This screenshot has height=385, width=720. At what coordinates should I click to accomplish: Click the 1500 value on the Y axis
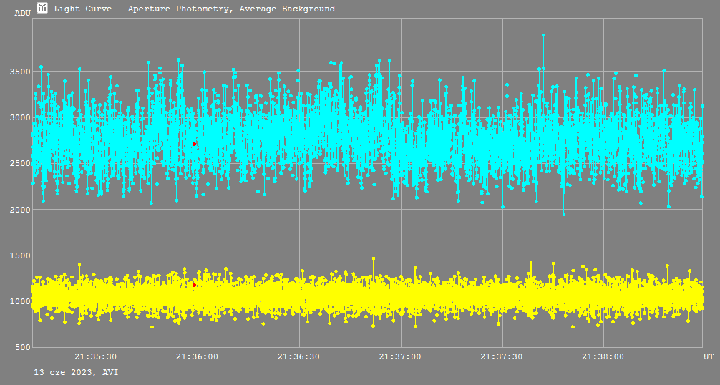click(20, 255)
